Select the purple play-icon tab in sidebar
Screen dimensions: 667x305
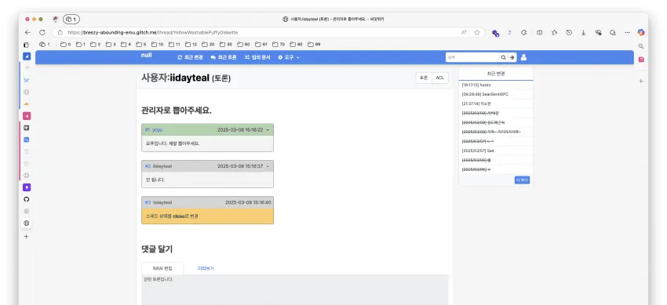(27, 187)
